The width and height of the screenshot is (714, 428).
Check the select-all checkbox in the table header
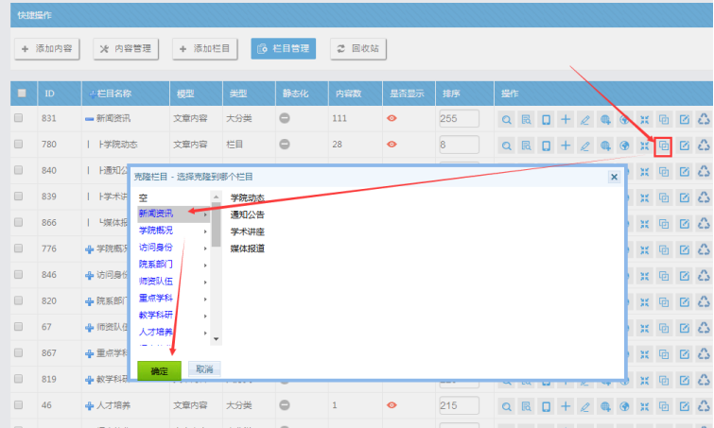[x=20, y=94]
